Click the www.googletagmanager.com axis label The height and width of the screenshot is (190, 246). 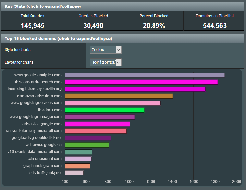pyautogui.click(x=36, y=117)
